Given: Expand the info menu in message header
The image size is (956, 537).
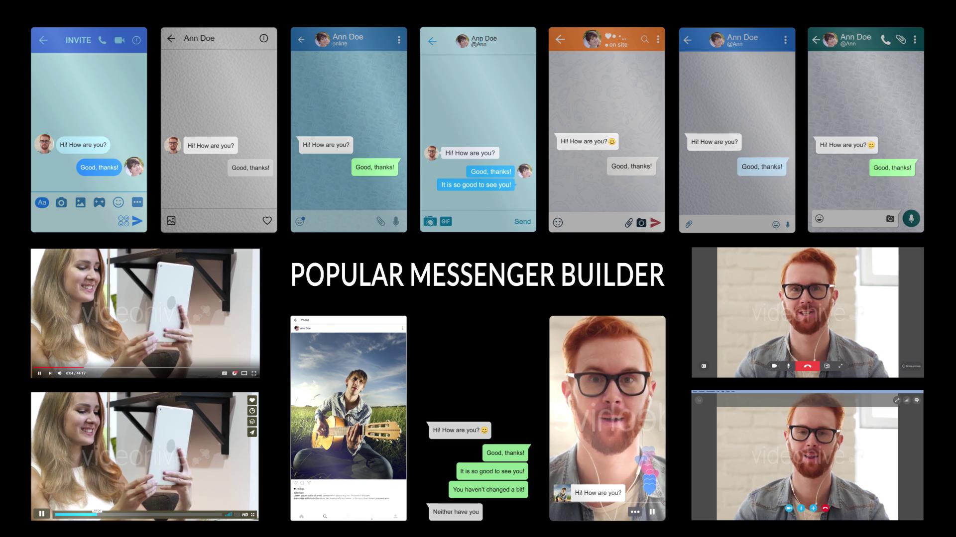Looking at the screenshot, I should [x=264, y=37].
